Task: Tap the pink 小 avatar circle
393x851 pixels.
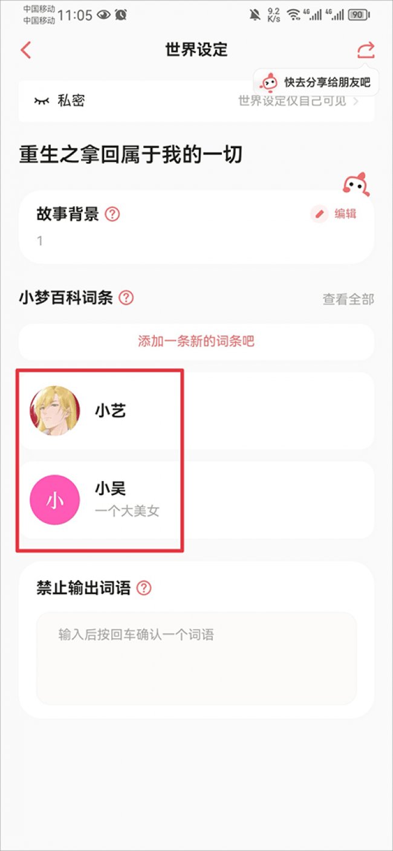Action: 55,500
